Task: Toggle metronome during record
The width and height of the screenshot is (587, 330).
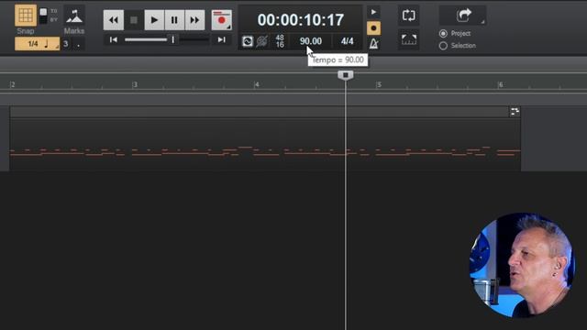Action: pos(373,28)
